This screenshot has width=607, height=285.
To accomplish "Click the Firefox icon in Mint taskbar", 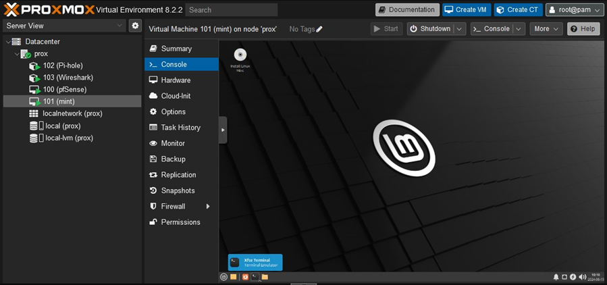I will pos(244,277).
